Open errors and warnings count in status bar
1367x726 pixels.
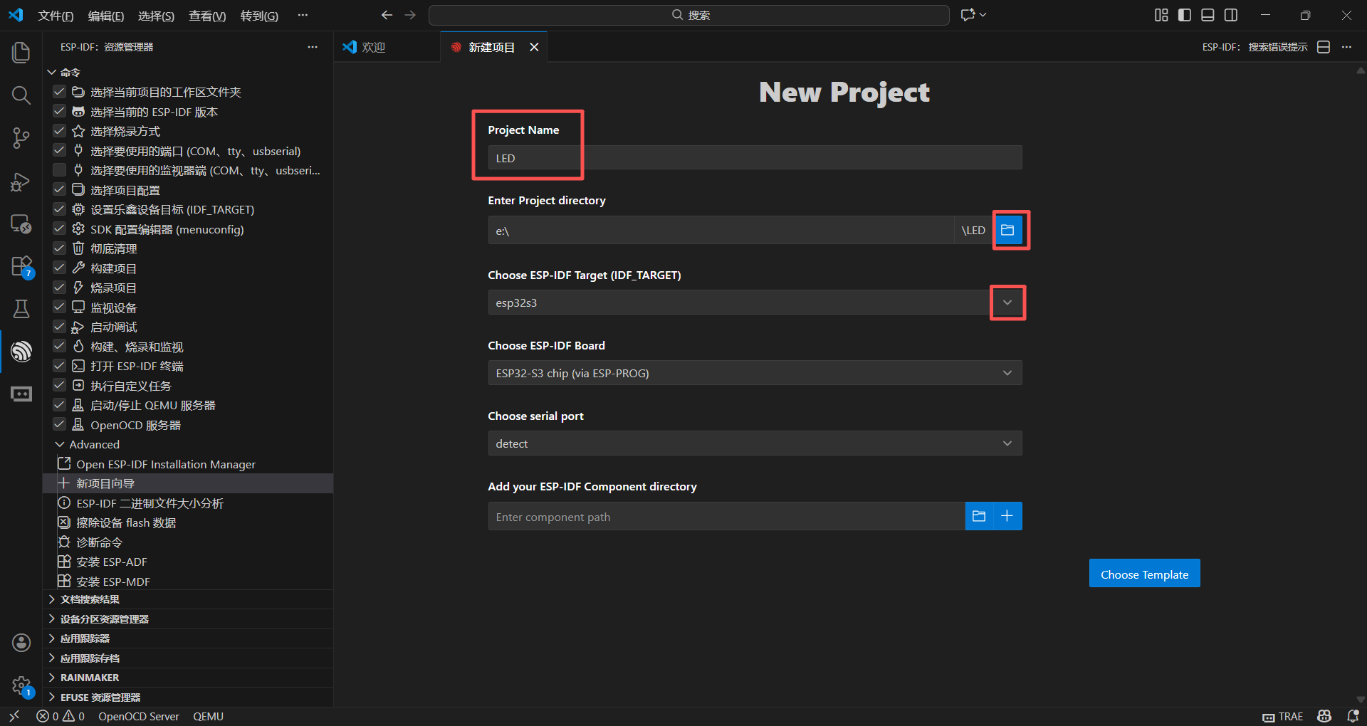coord(61,716)
